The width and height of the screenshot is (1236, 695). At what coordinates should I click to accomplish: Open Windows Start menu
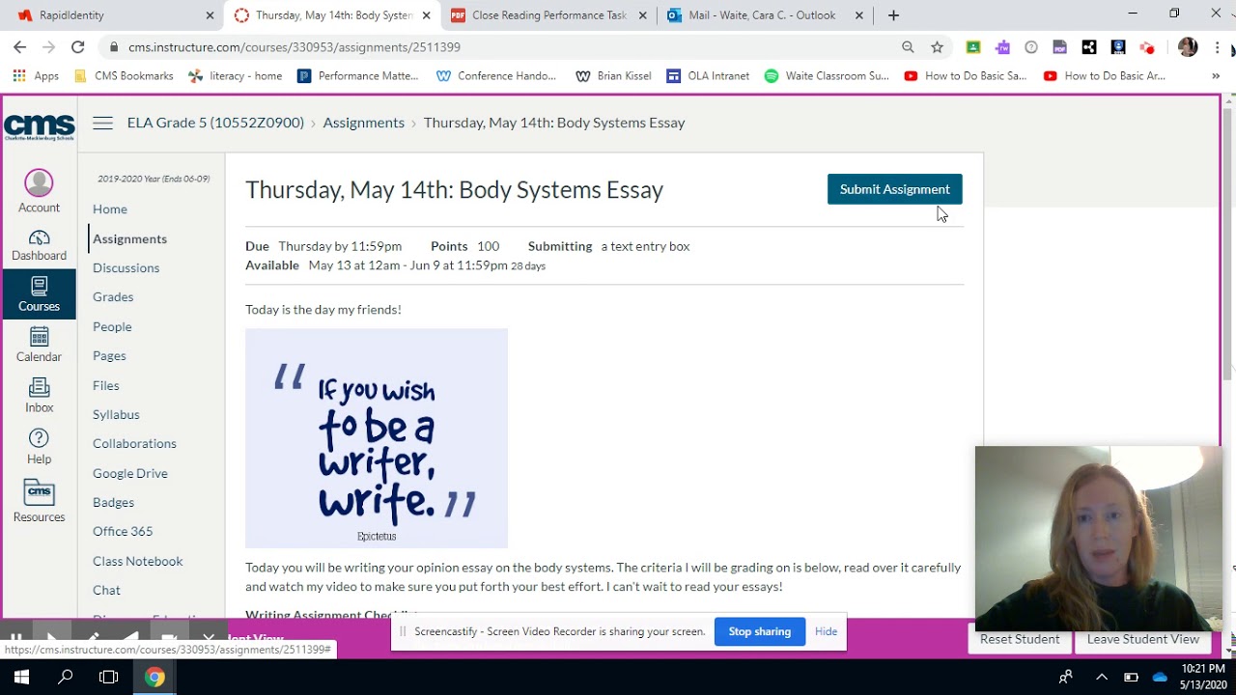click(x=21, y=677)
